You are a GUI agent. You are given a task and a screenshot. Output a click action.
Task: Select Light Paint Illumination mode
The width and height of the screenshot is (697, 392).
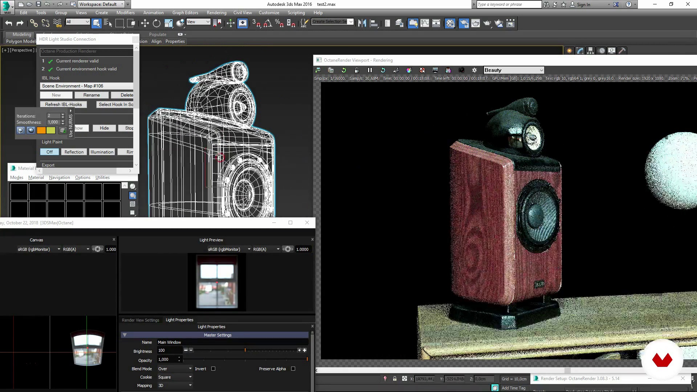click(x=102, y=152)
